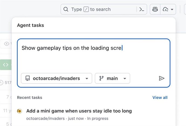Click the git branch icon beside main
Screen dimensions: 186x126
coord(101,78)
